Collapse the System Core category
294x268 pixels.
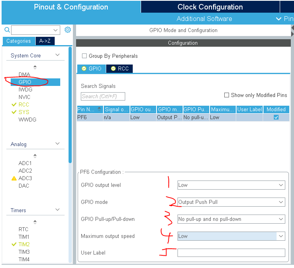coord(57,55)
